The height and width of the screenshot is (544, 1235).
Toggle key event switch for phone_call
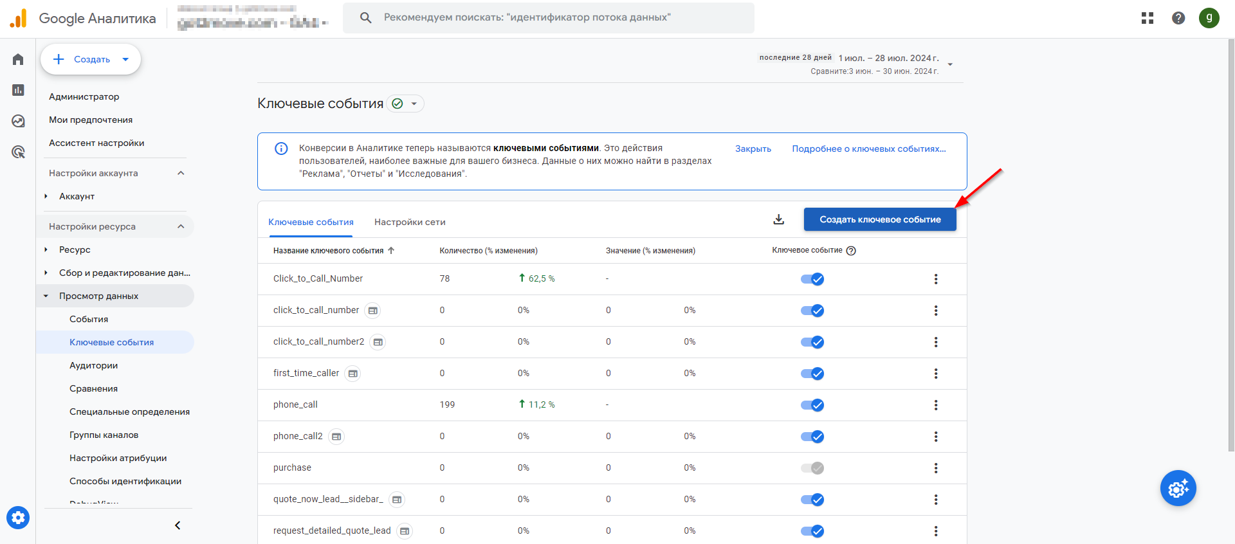point(812,405)
